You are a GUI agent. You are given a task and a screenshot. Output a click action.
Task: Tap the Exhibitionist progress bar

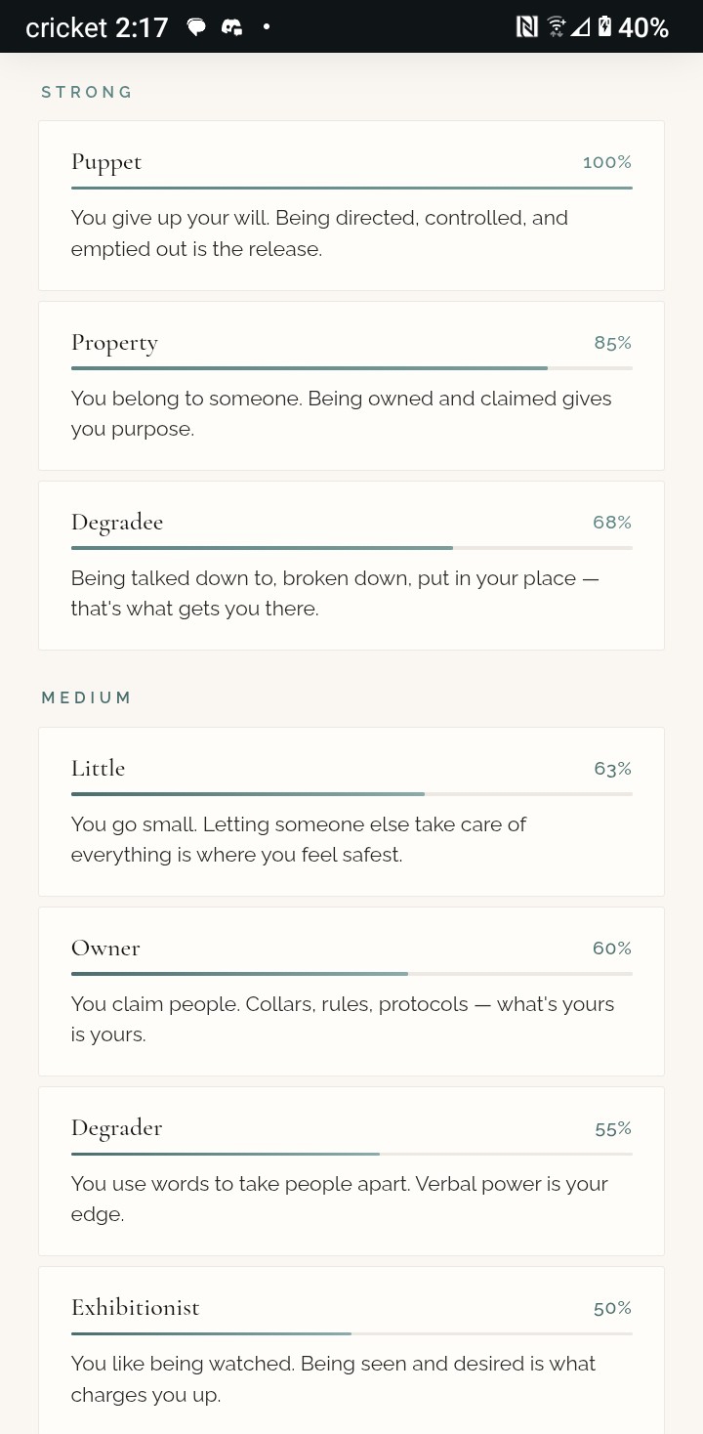[x=351, y=1333]
